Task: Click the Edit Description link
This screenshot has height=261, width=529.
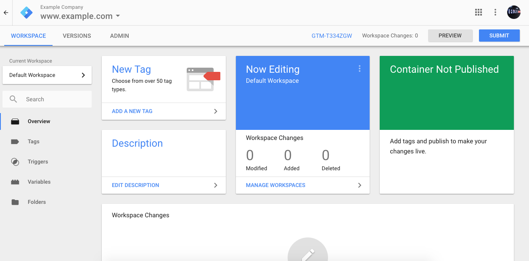Action: tap(135, 185)
